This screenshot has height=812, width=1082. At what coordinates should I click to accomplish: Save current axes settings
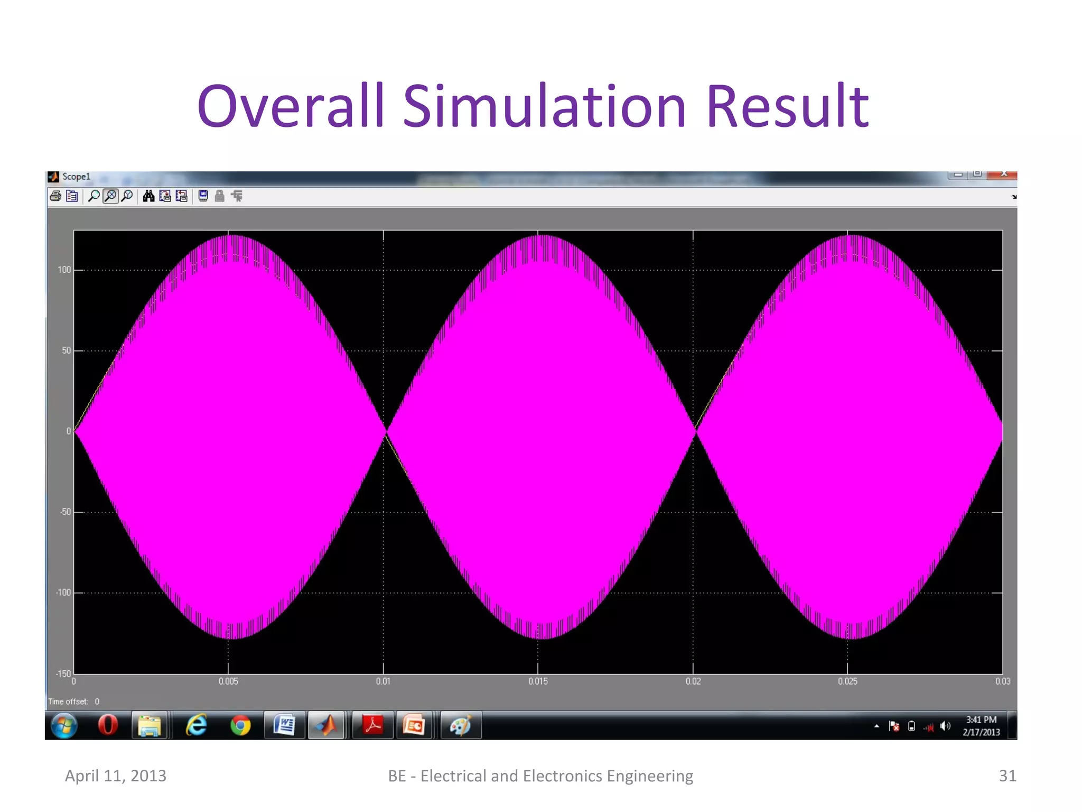coord(165,197)
